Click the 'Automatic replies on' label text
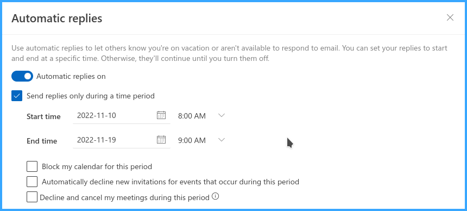Screen dimensions: 467x211 pos(71,76)
